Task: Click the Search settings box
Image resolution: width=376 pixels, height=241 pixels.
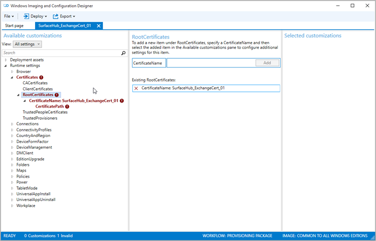Action: 61,53
